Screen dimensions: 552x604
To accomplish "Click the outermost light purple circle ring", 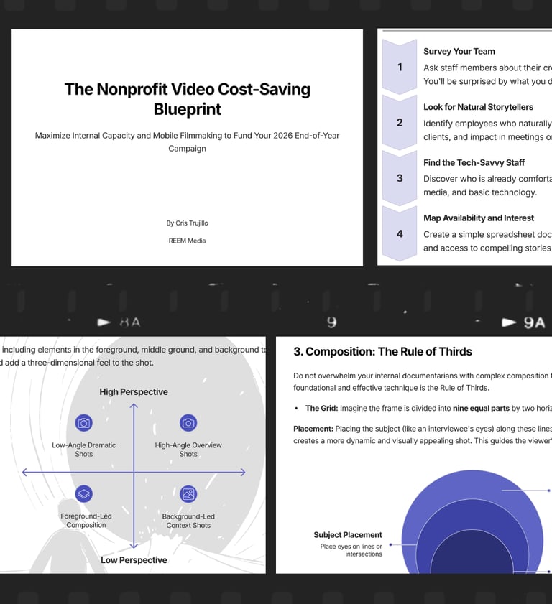I will pos(472,483).
